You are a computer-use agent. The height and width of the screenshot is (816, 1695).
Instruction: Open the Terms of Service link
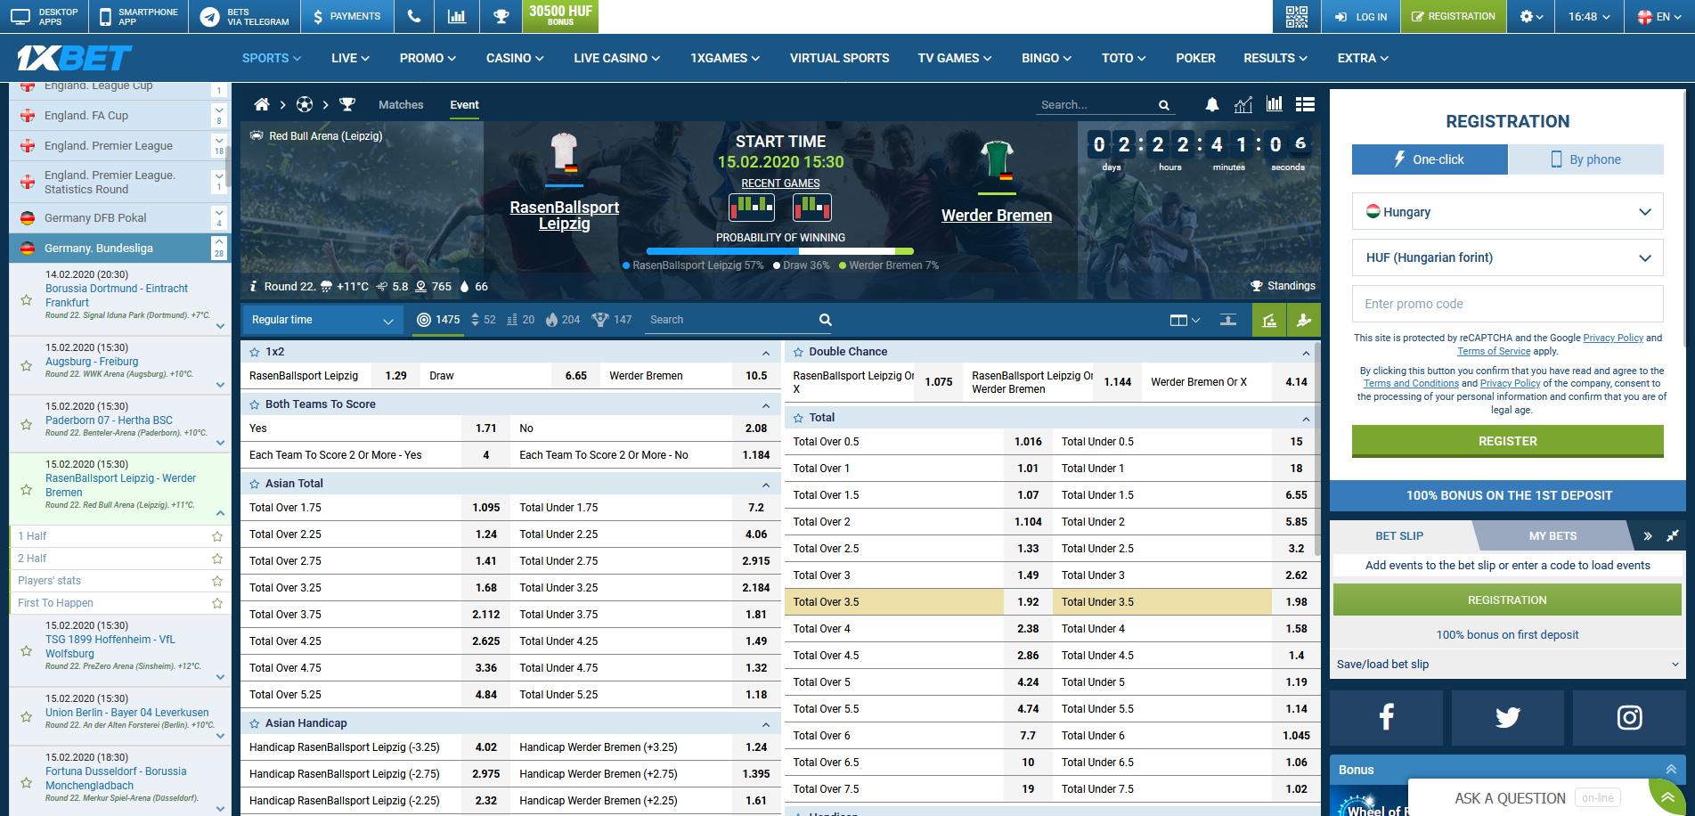(x=1494, y=351)
